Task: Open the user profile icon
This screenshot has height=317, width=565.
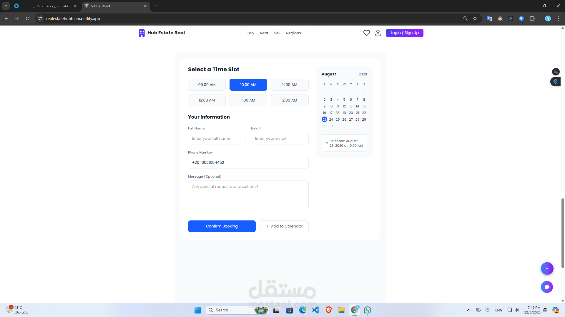Action: click(378, 33)
